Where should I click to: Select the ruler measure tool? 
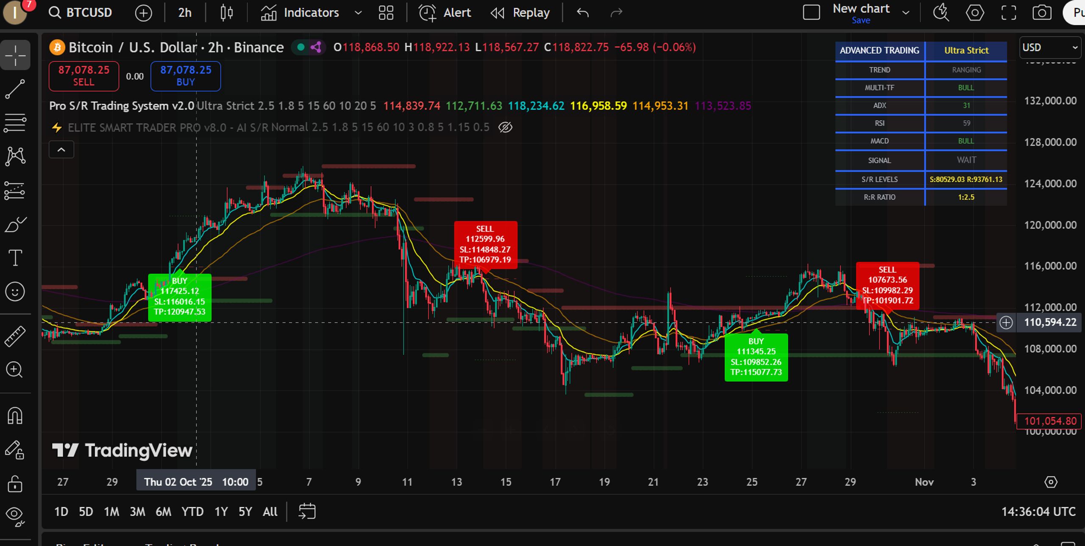[x=15, y=337]
